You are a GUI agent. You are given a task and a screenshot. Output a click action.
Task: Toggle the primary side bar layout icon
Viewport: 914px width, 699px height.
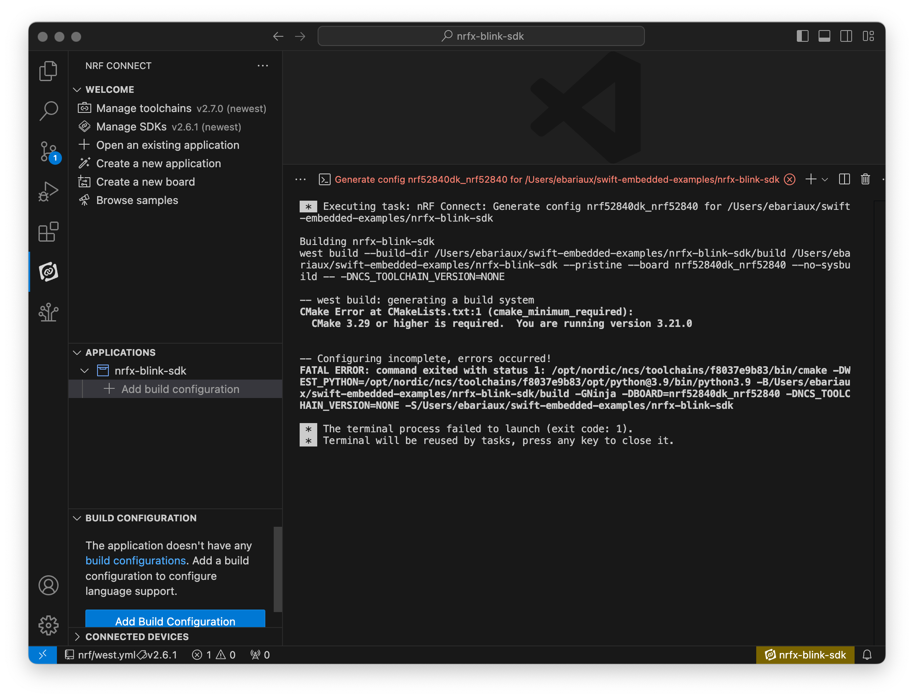tap(802, 36)
